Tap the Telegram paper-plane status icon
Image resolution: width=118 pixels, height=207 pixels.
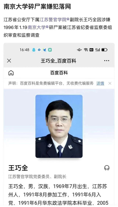tap(45, 50)
